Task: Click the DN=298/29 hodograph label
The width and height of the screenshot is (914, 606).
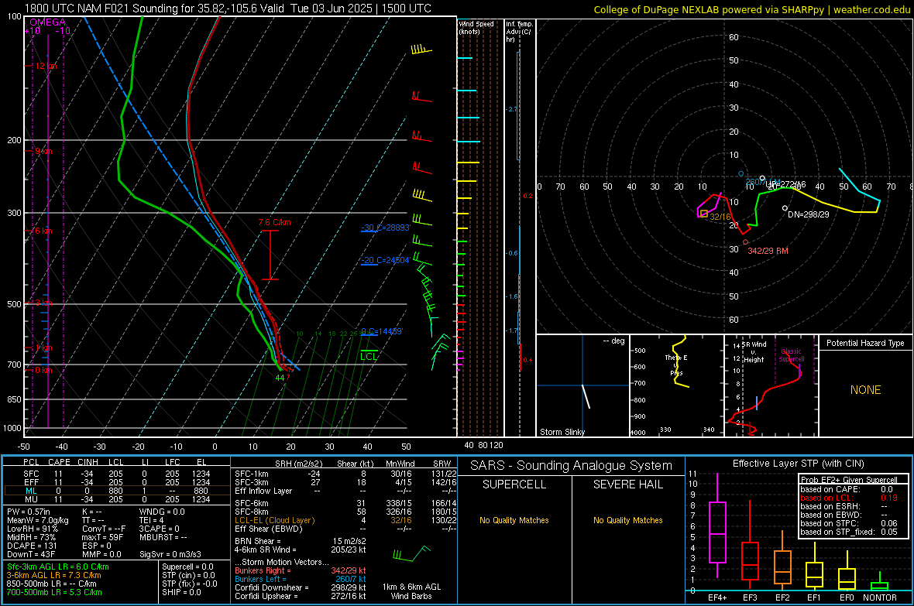Action: [x=809, y=214]
